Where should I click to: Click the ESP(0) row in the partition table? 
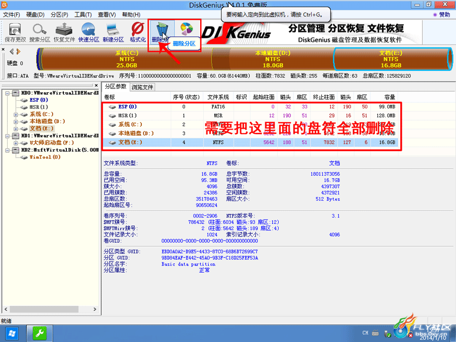251,107
